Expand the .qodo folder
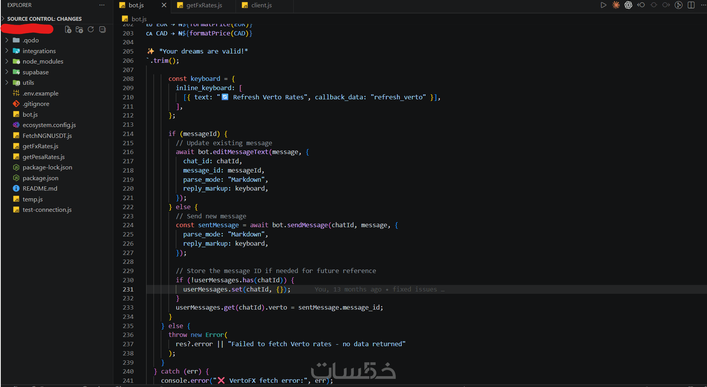 pos(30,40)
